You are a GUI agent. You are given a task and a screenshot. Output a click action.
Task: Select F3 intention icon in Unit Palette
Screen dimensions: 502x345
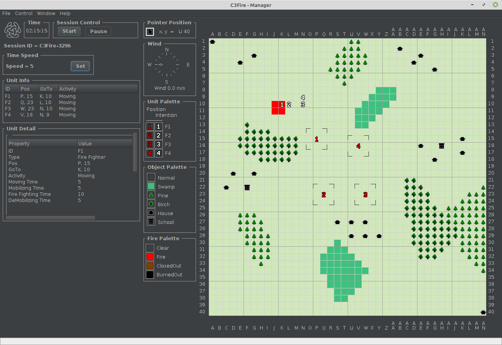159,144
